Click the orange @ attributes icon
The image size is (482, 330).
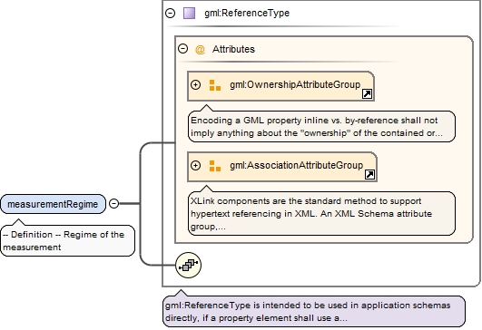(200, 49)
